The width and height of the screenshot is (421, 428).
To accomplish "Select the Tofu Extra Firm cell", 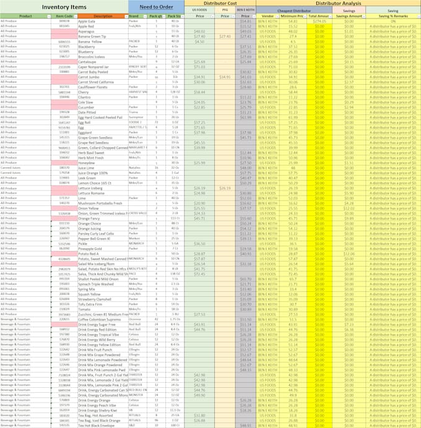I will click(103, 304).
